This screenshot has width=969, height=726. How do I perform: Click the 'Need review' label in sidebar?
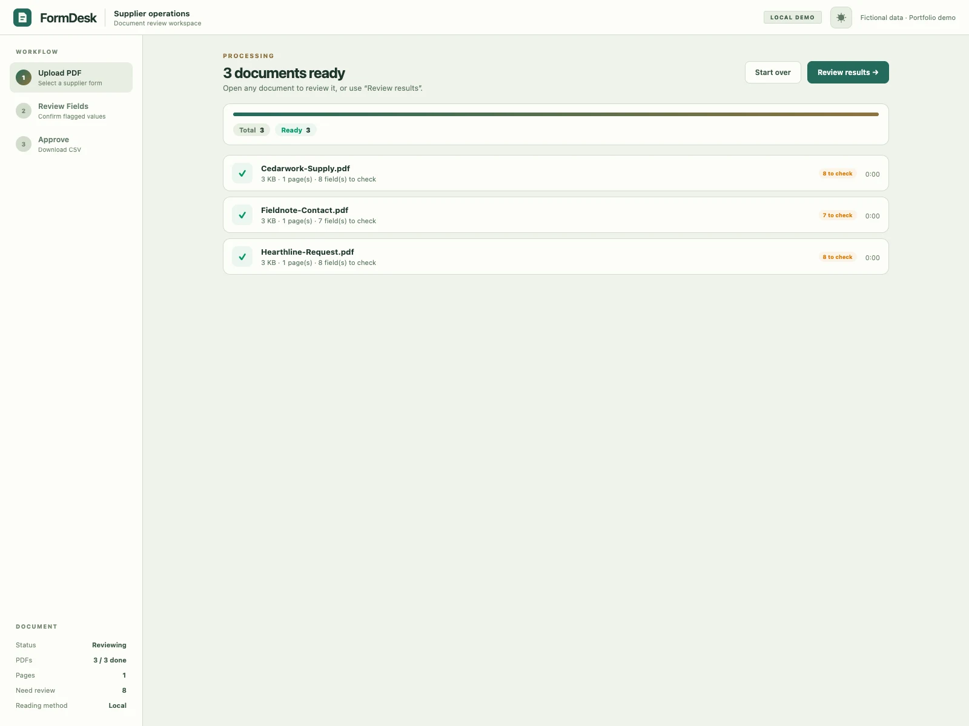pyautogui.click(x=35, y=690)
